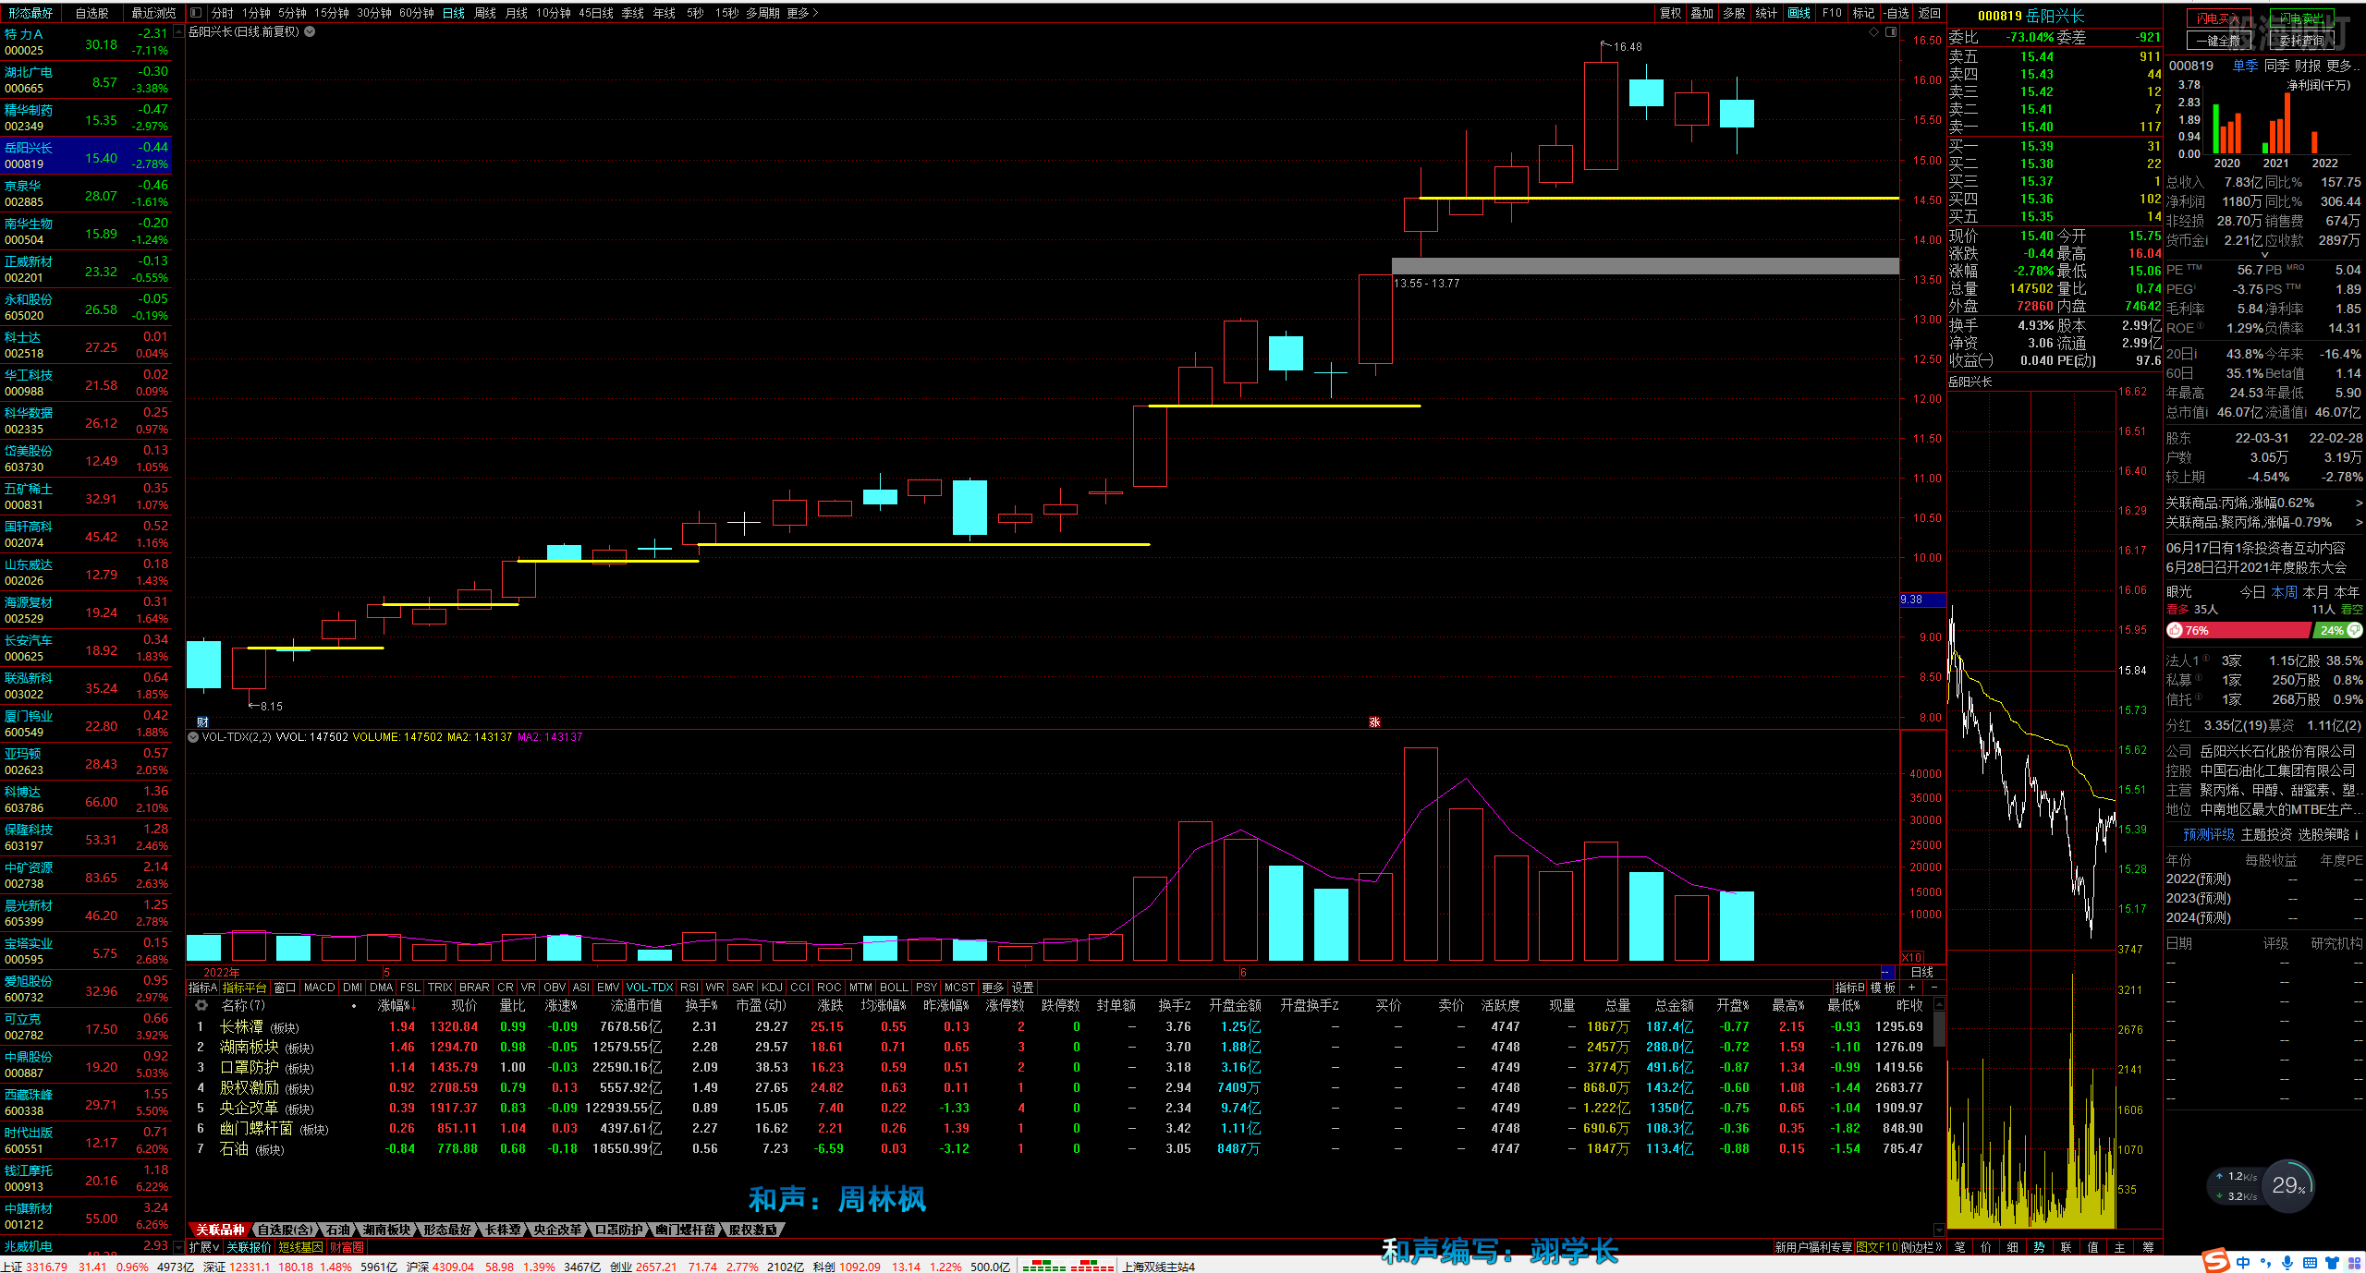The height and width of the screenshot is (1273, 2366).
Task: Select the 主 main force tab
Action: 2120,1247
